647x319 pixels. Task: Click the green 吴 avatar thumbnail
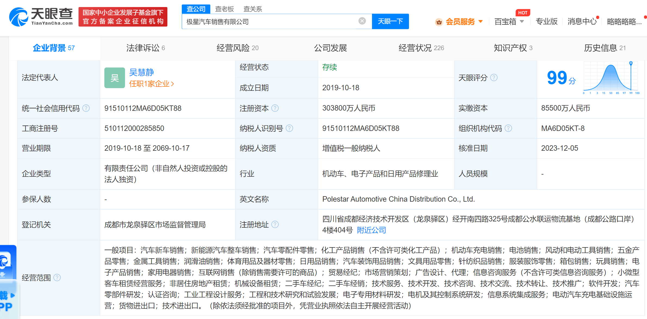click(x=115, y=78)
